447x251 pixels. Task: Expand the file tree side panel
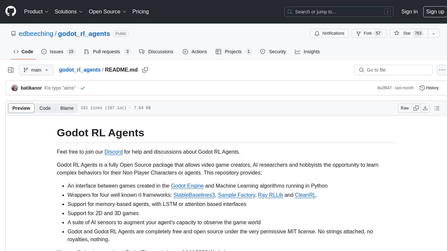pos(11,70)
